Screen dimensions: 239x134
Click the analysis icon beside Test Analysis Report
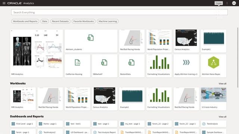coord(95,133)
